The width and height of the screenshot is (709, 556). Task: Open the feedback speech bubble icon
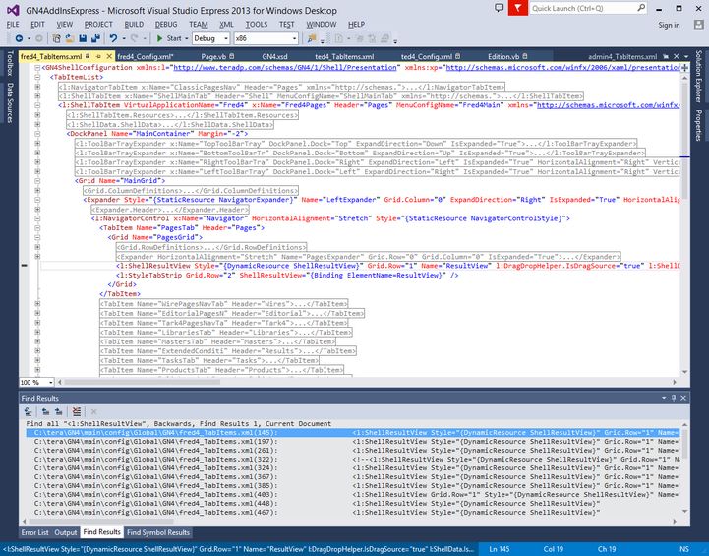tap(500, 8)
